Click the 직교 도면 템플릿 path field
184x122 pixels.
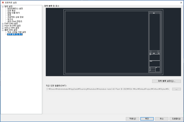click(x=108, y=89)
